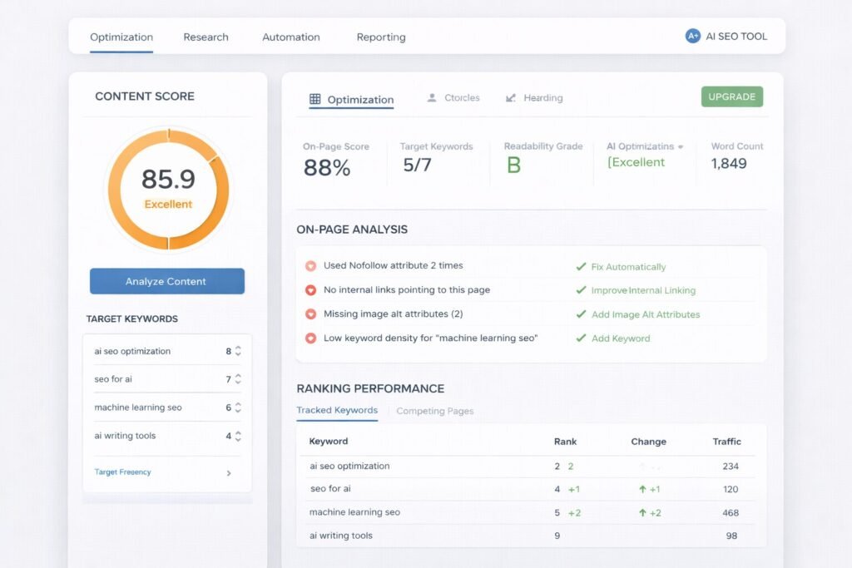This screenshot has height=568, width=852.
Task: Click the checkmark beside Improve Internal Linking
Action: pos(581,290)
